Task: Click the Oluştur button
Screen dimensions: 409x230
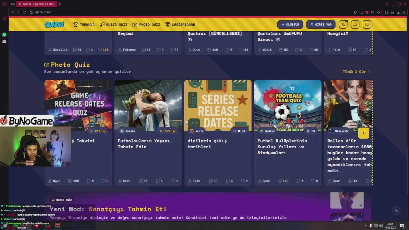Action: tap(290, 25)
